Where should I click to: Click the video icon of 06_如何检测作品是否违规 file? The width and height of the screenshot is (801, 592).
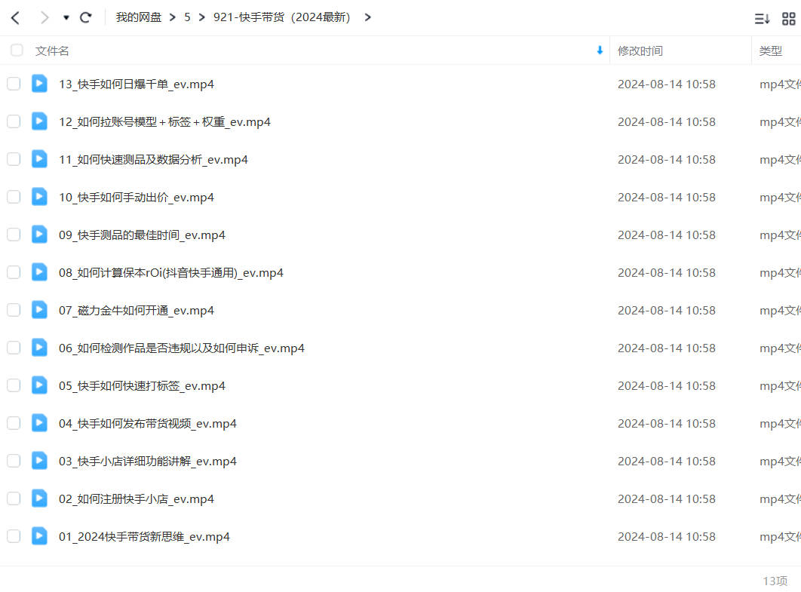39,348
